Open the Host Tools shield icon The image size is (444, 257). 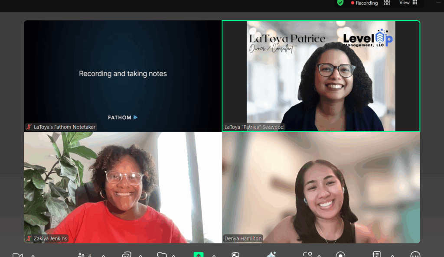235,255
